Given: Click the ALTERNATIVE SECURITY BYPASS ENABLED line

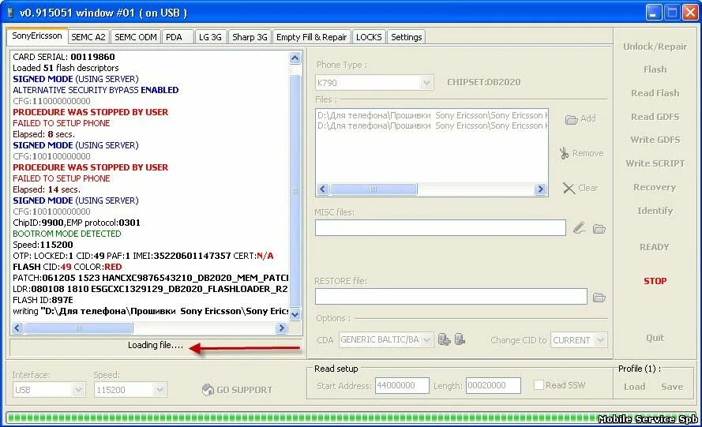Looking at the screenshot, I should [x=96, y=90].
